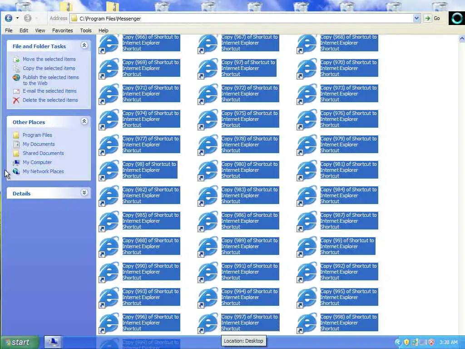
Task: Click the label text 'Copy (969) of Shortcut to Internet Explorer'
Action: pyautogui.click(x=151, y=68)
